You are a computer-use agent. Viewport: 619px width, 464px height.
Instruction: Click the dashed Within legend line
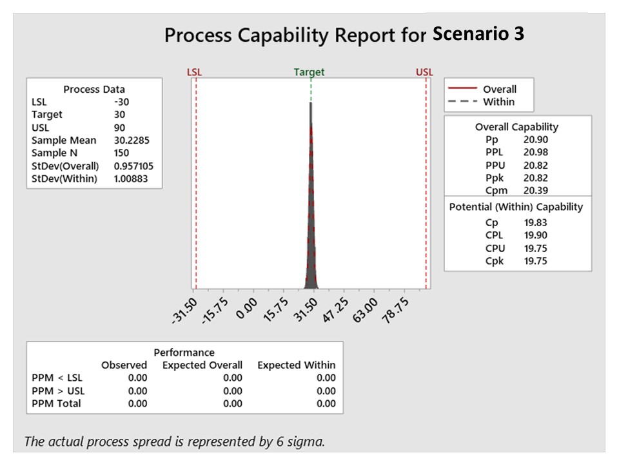click(x=461, y=101)
